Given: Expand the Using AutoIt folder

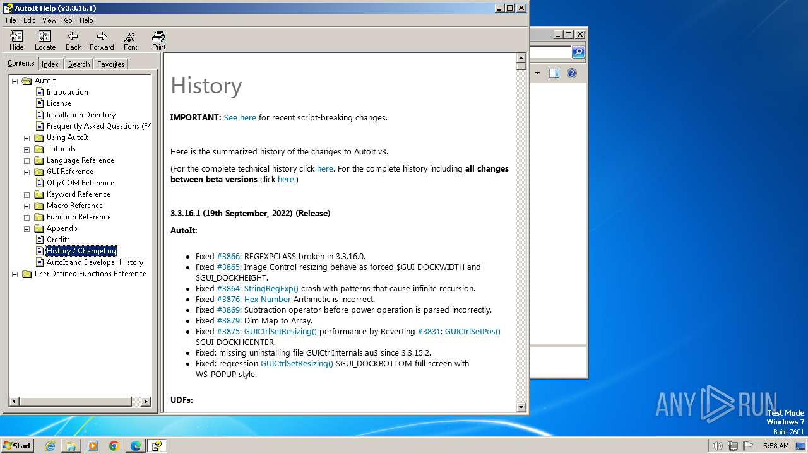Looking at the screenshot, I should (27, 138).
